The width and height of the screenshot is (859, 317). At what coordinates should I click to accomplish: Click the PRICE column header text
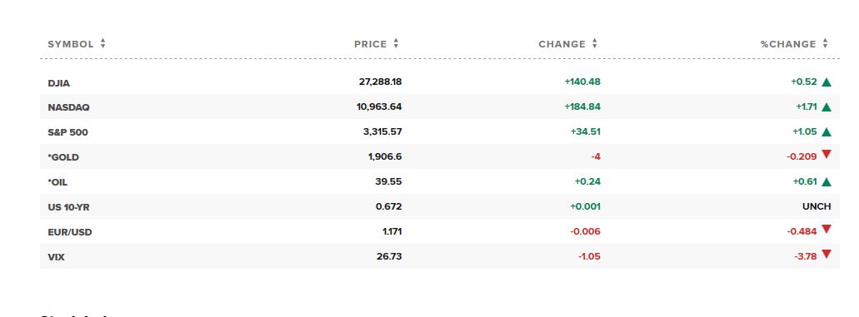pos(370,44)
